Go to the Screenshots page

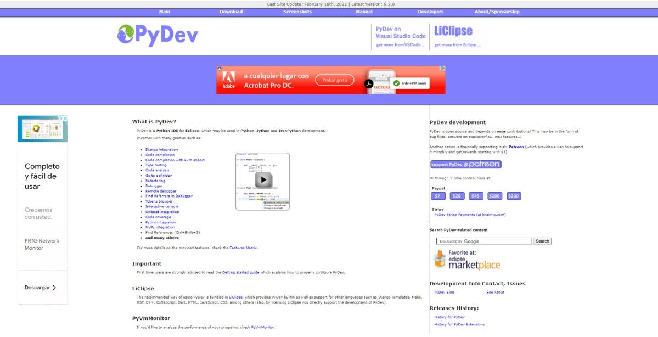pos(297,12)
